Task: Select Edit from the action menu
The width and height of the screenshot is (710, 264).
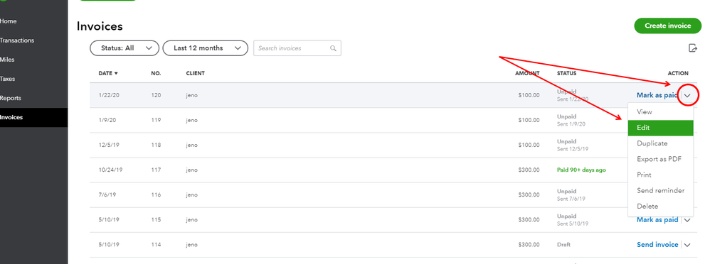Action: pos(661,128)
